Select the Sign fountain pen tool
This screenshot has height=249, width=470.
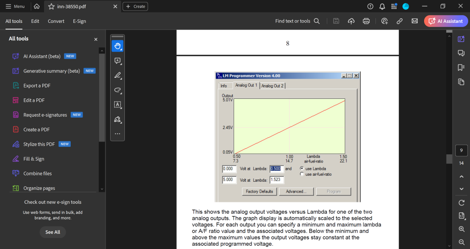click(x=117, y=119)
